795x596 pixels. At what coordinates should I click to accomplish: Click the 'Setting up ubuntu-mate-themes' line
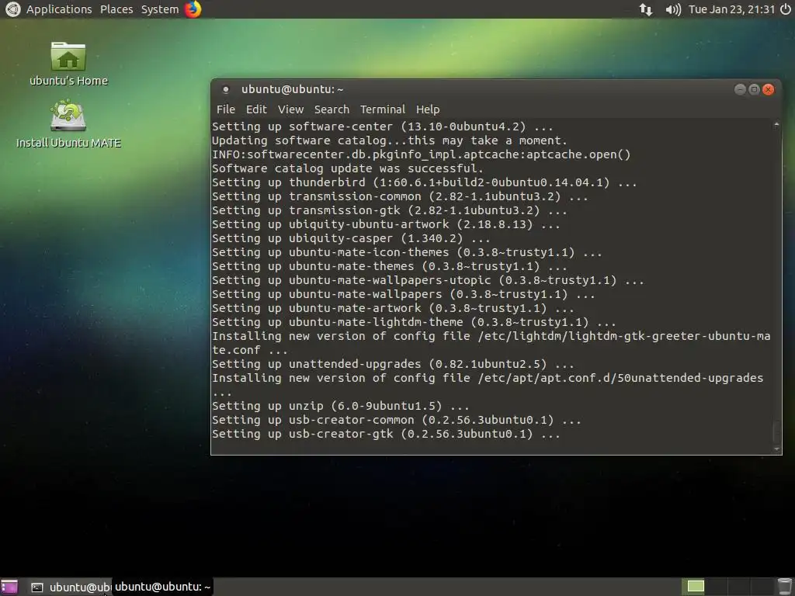(x=390, y=266)
